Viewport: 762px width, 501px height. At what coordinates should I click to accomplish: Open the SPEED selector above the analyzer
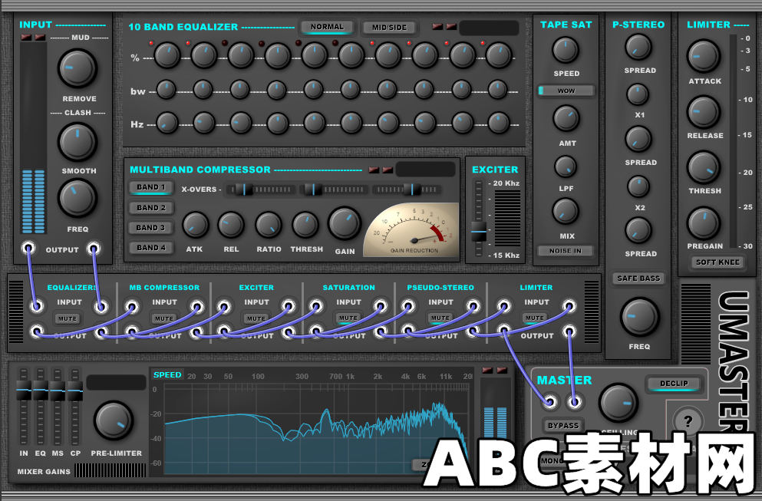click(x=167, y=375)
